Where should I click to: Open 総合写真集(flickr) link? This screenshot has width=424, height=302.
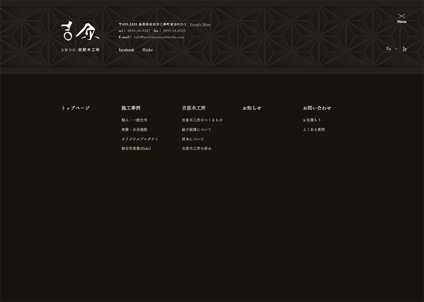[136, 149]
